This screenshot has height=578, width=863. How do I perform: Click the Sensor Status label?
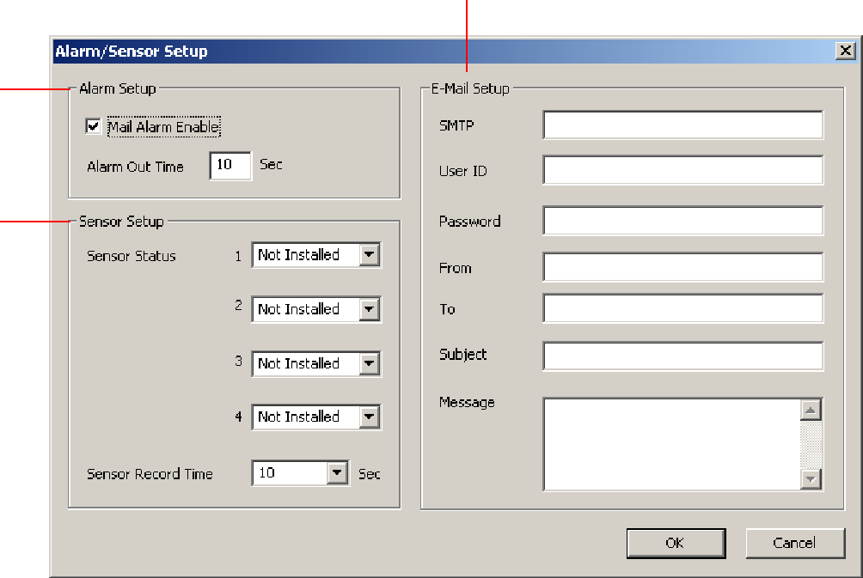point(132,256)
